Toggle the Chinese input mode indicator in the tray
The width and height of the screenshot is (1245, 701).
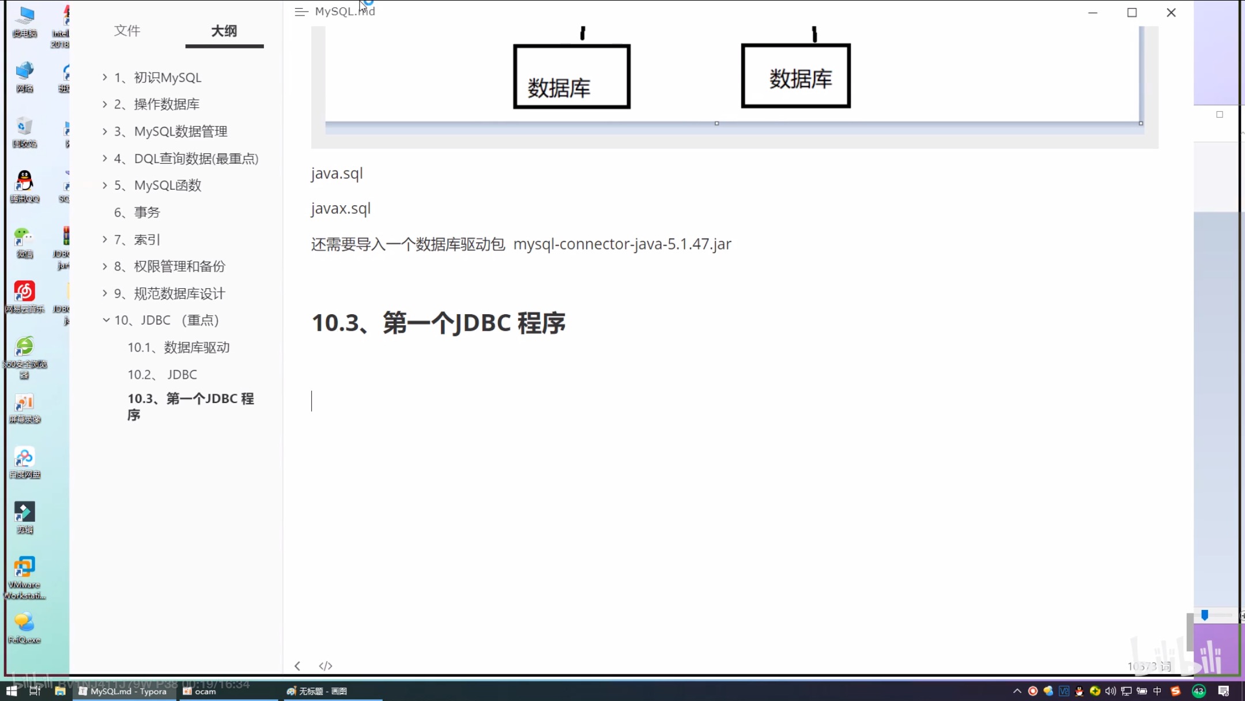1157,691
